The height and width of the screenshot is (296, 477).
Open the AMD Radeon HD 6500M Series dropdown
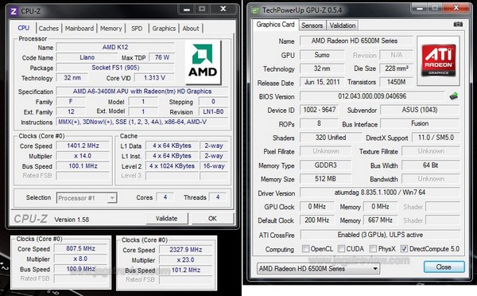(x=318, y=269)
